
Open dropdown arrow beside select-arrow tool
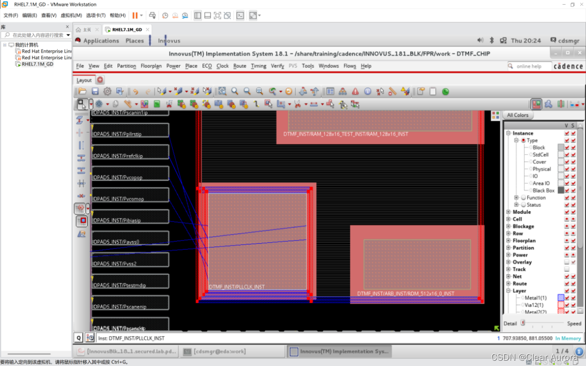(91, 104)
